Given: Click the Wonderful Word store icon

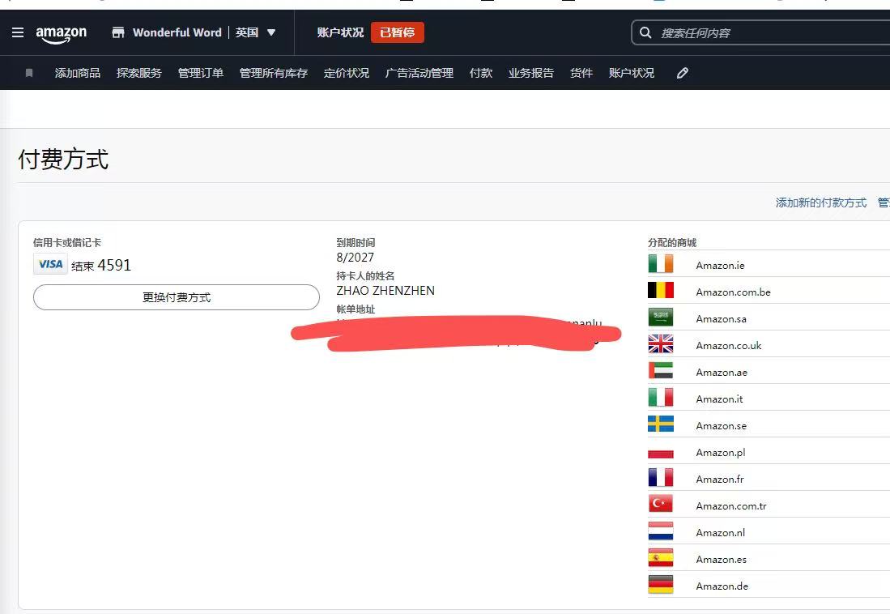Looking at the screenshot, I should click(x=118, y=32).
